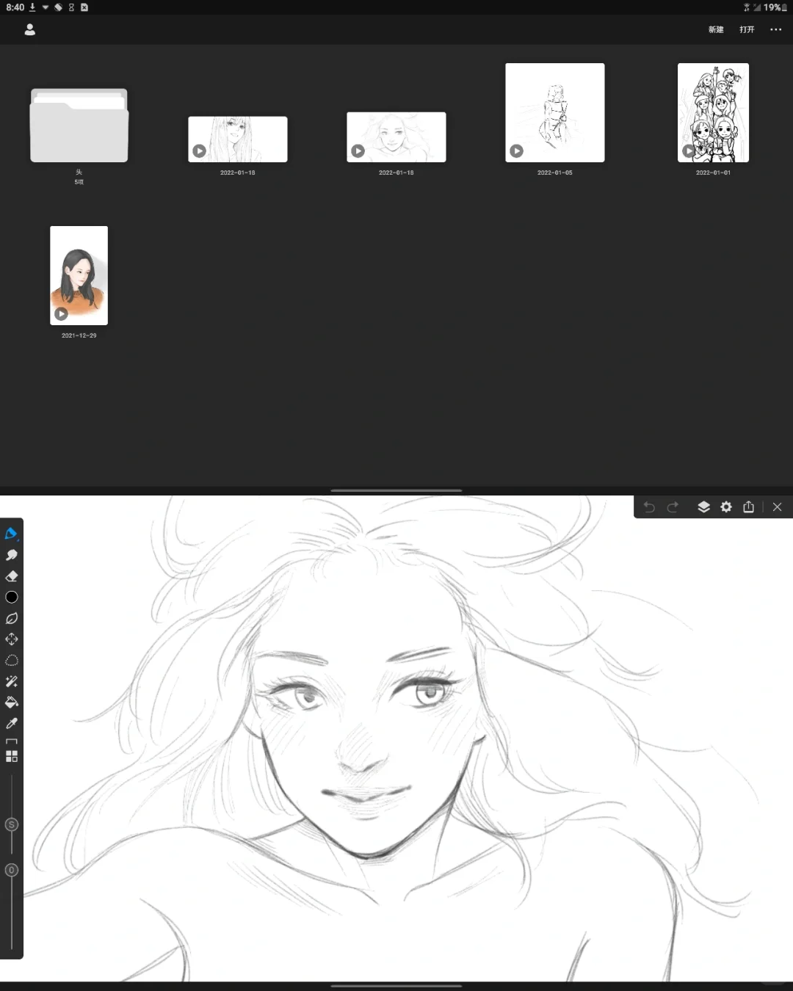Click the split-screen divider handle
This screenshot has height=991, width=793.
click(396, 490)
